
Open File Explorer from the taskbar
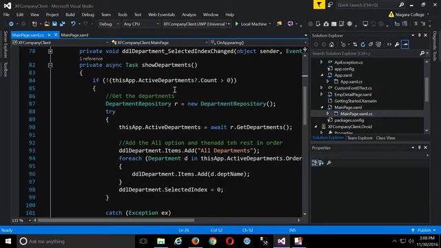[x=161, y=241]
